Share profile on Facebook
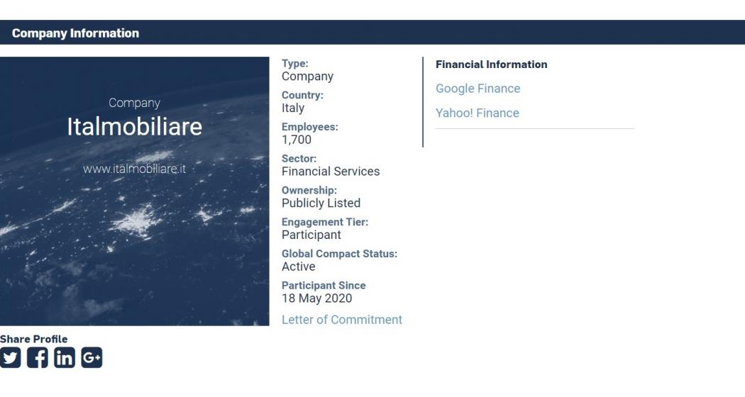Screen dimensions: 745x397 (38, 357)
